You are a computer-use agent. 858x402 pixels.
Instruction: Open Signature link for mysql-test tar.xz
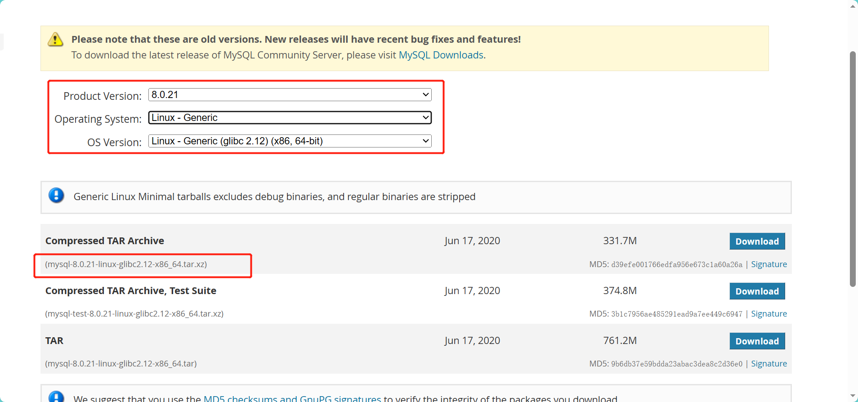pos(769,314)
